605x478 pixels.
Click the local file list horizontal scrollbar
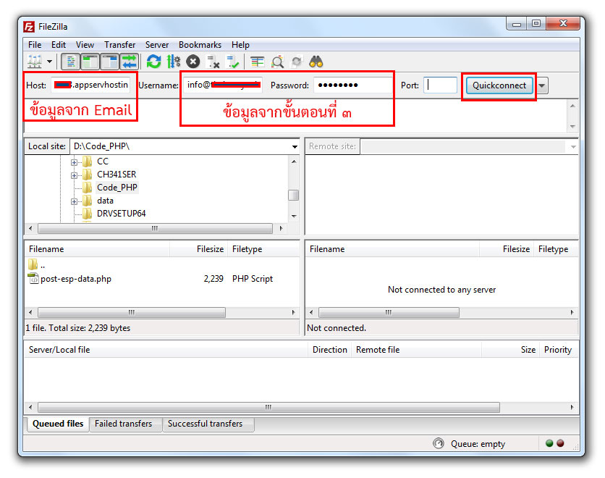coord(132,312)
